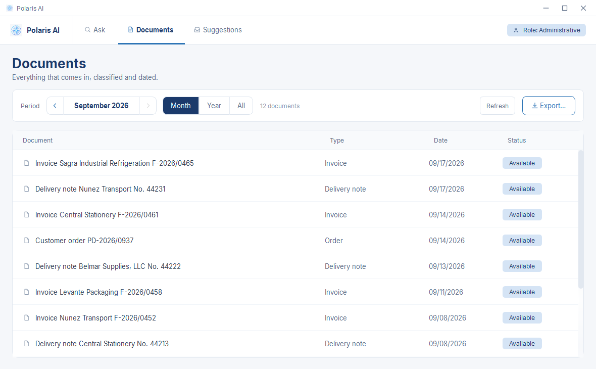Select the Month period view
This screenshot has width=596, height=369.
[180, 106]
